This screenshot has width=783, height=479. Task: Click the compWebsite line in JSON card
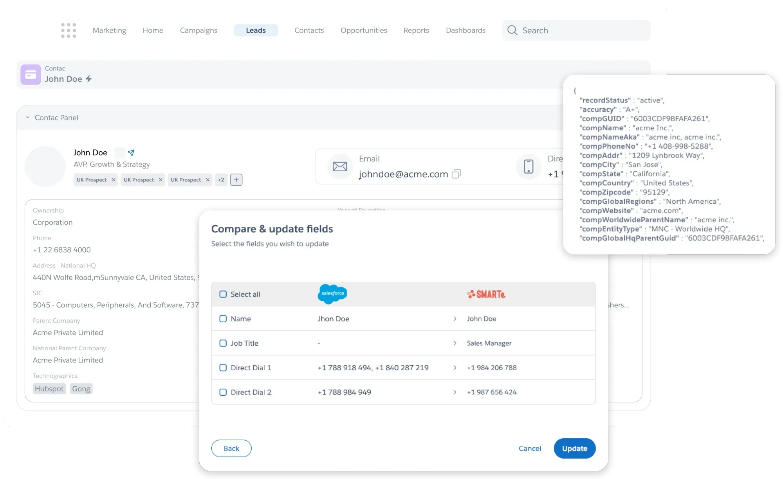tap(631, 210)
